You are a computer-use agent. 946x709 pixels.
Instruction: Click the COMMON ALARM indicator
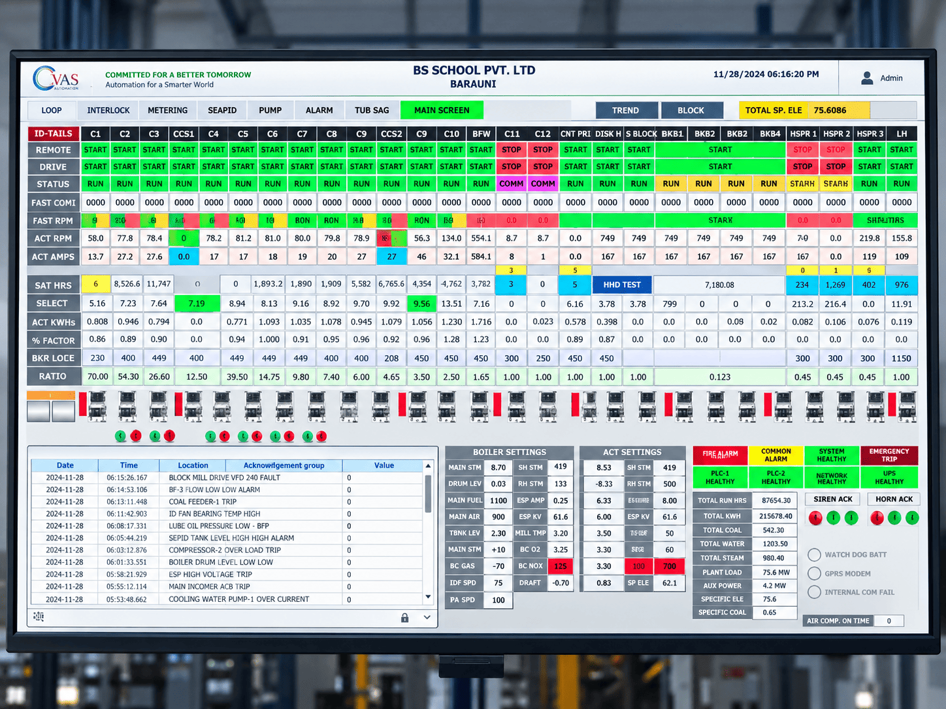pyautogui.click(x=776, y=455)
